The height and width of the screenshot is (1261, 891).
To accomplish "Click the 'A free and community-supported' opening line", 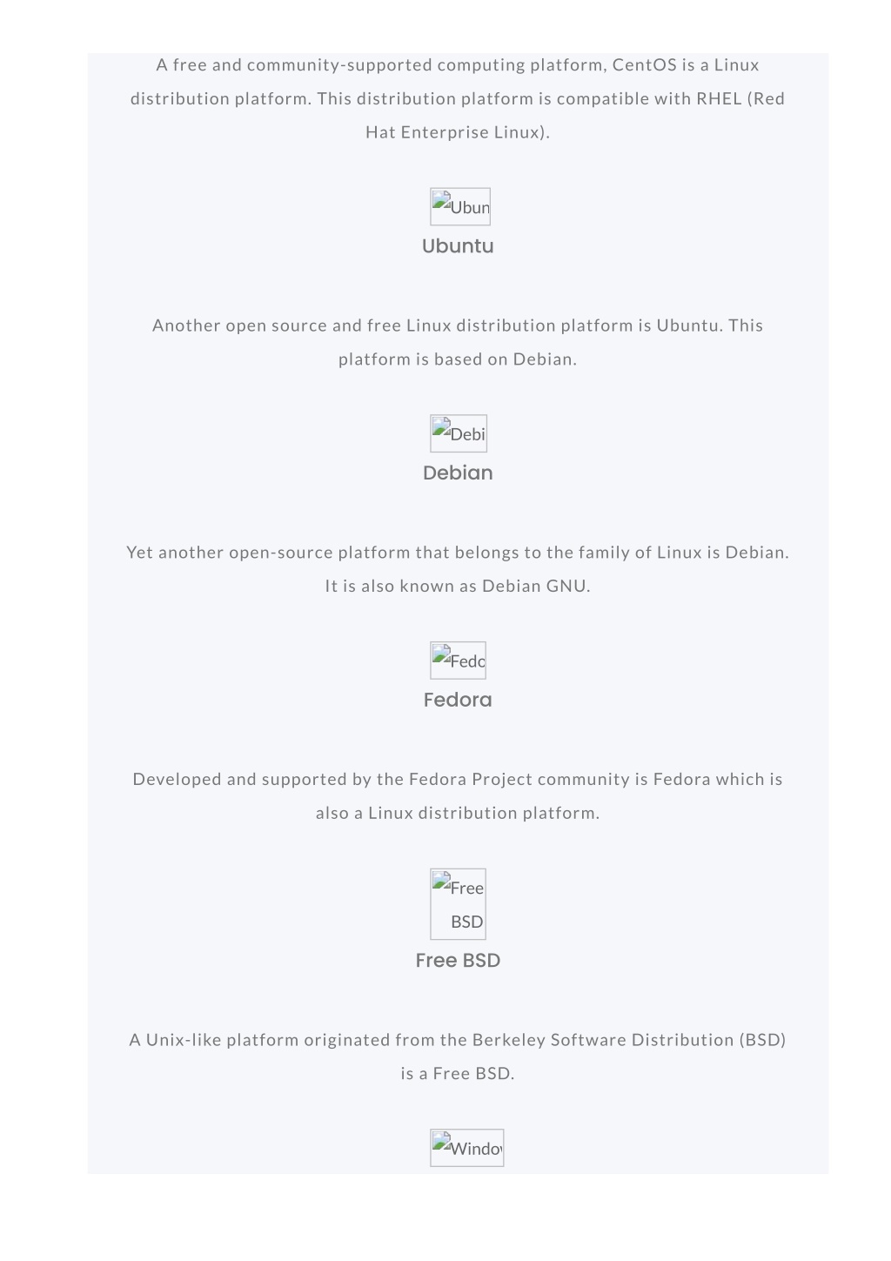I will (x=458, y=65).
